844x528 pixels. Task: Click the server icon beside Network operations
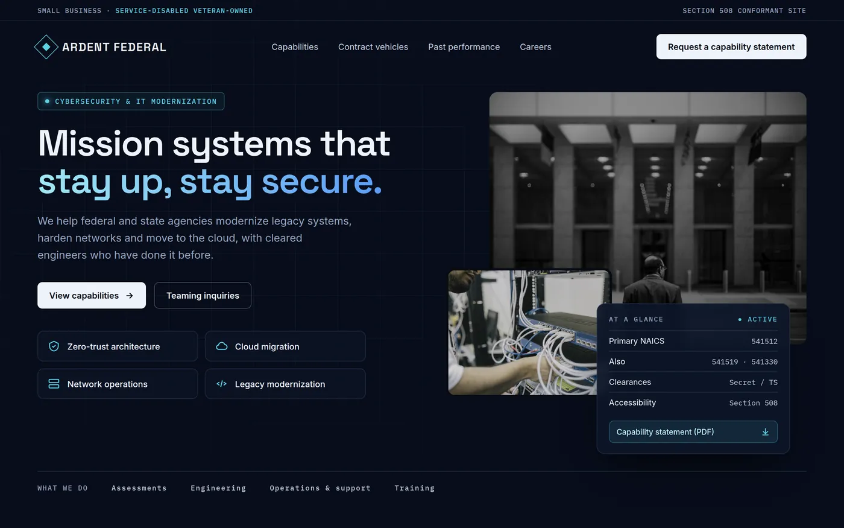coord(54,384)
